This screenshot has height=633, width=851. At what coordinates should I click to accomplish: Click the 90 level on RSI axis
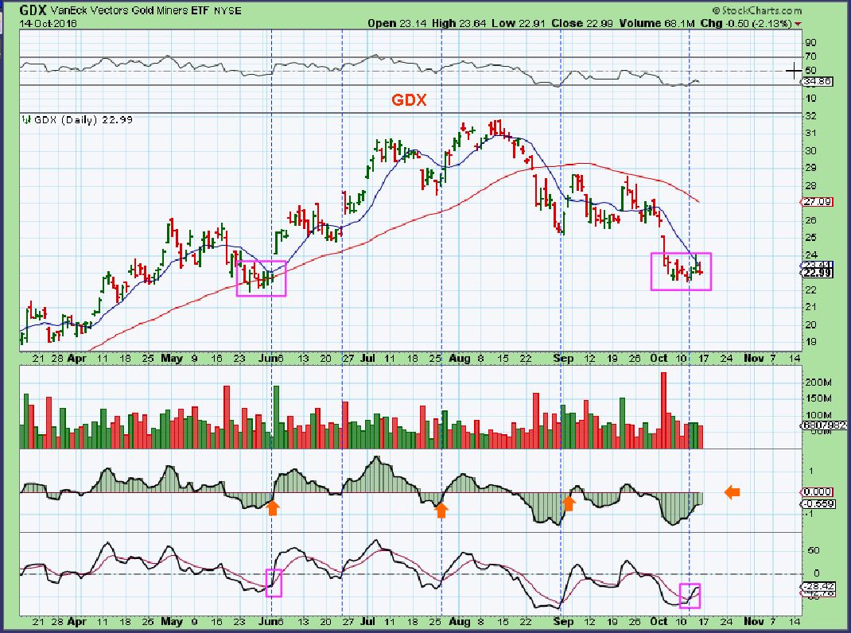coord(811,42)
